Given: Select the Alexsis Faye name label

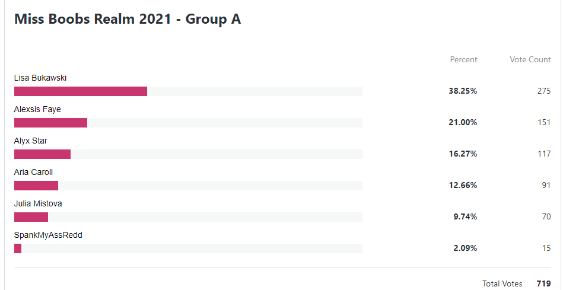Looking at the screenshot, I should coord(38,109).
